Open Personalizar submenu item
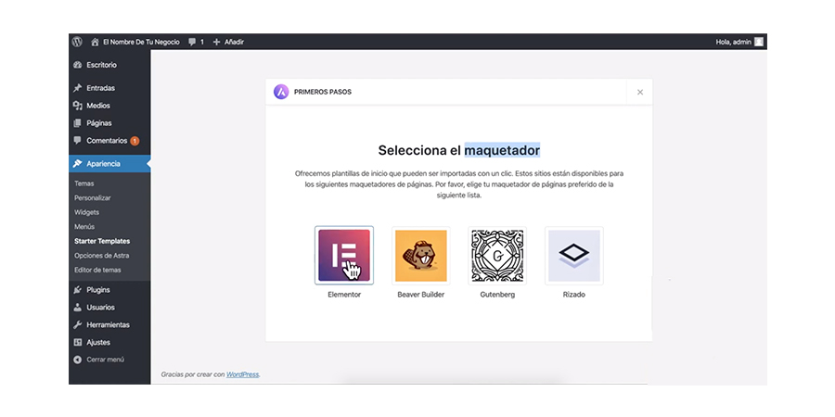Viewport: 835px width, 417px height. pos(93,198)
